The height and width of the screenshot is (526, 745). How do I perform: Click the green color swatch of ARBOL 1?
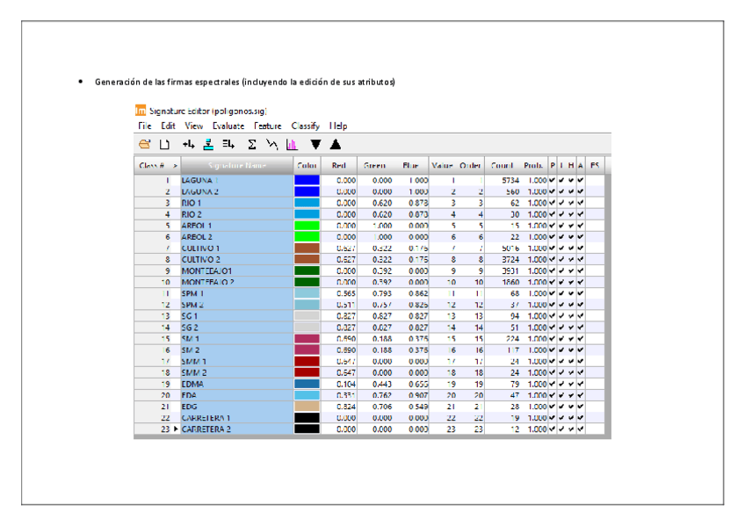307,225
